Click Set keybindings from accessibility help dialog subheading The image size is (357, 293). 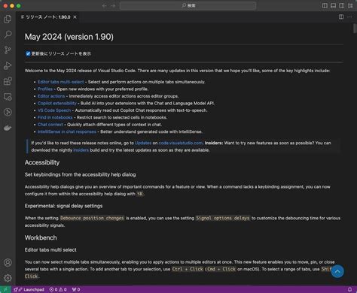(80, 174)
